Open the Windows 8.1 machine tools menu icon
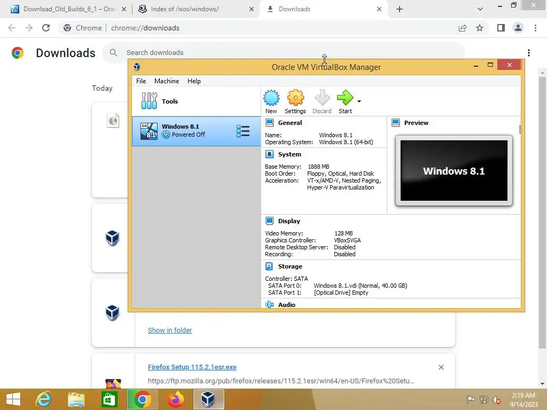 point(243,131)
